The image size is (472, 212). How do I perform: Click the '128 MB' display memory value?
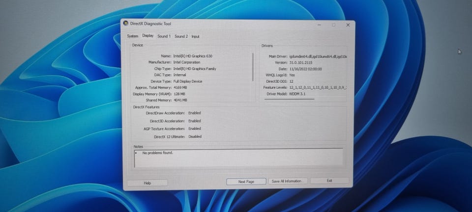(x=179, y=94)
